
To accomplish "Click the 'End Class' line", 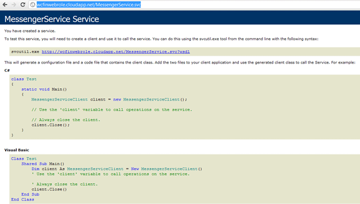I will coord(23,200).
